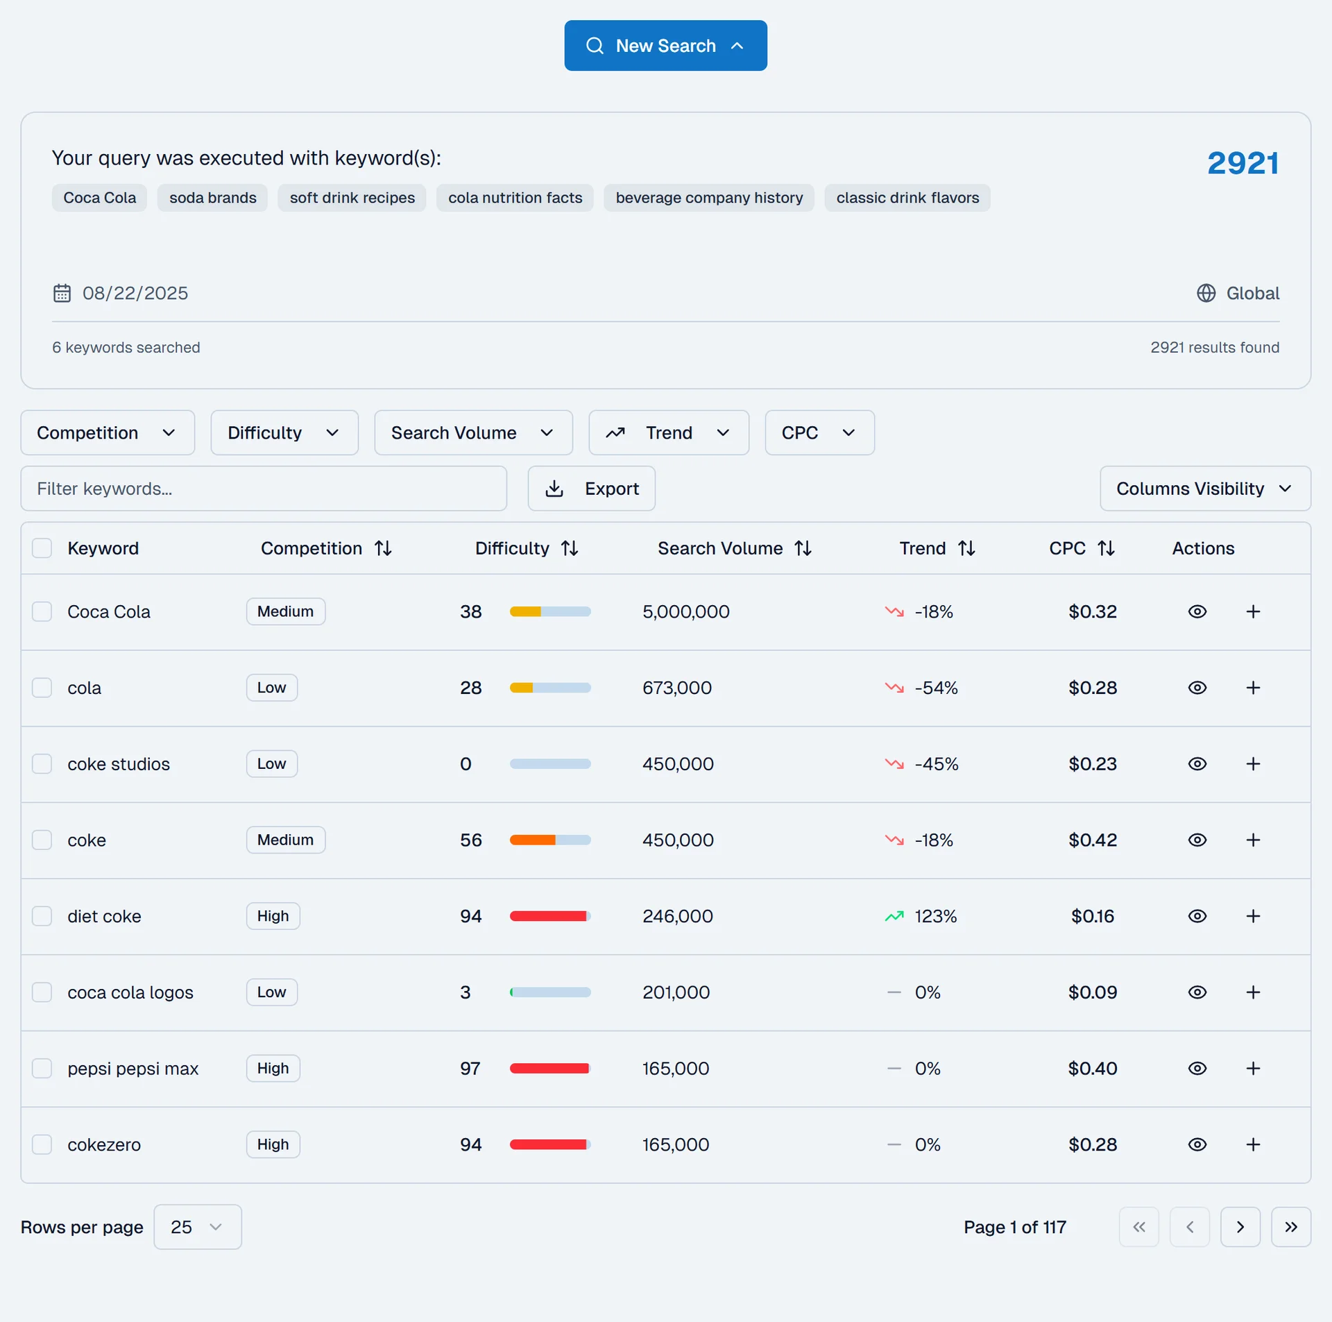Click the Filter keywords input field
1332x1322 pixels.
(x=264, y=489)
